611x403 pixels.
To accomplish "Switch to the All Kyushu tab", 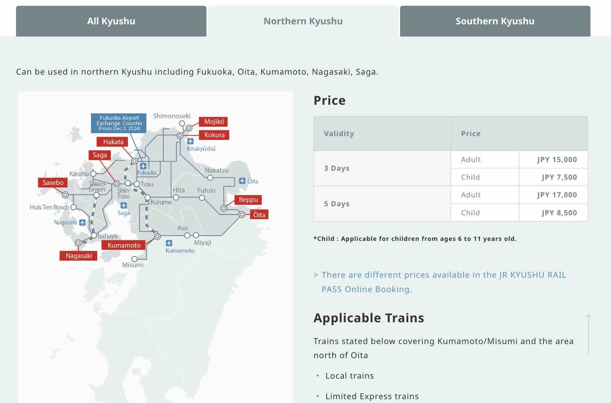I will click(111, 21).
